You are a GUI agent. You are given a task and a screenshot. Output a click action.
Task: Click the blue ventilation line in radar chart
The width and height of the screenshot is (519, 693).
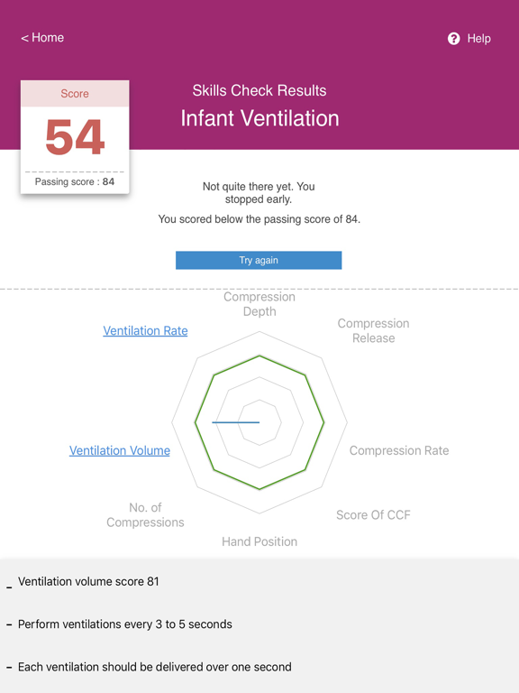(236, 422)
